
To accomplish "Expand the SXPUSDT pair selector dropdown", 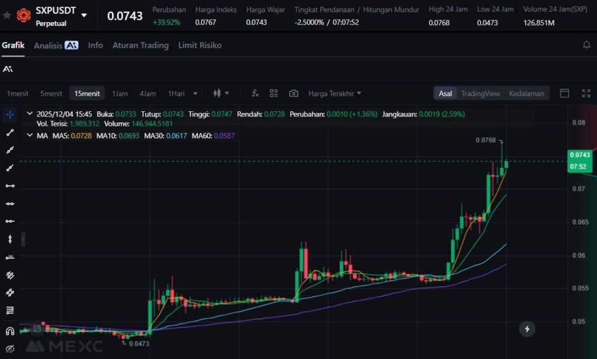I will (x=85, y=15).
